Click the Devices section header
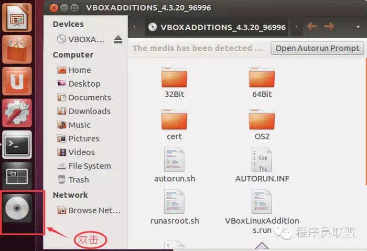 coord(68,24)
